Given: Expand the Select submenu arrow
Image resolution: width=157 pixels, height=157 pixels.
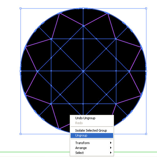Looking at the screenshot, I should 111,153.
